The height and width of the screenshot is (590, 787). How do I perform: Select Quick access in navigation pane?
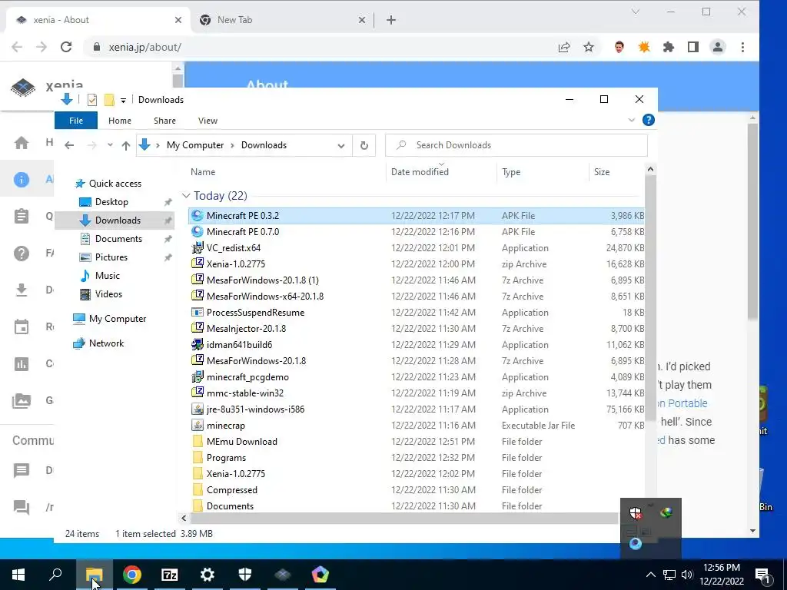coord(115,184)
